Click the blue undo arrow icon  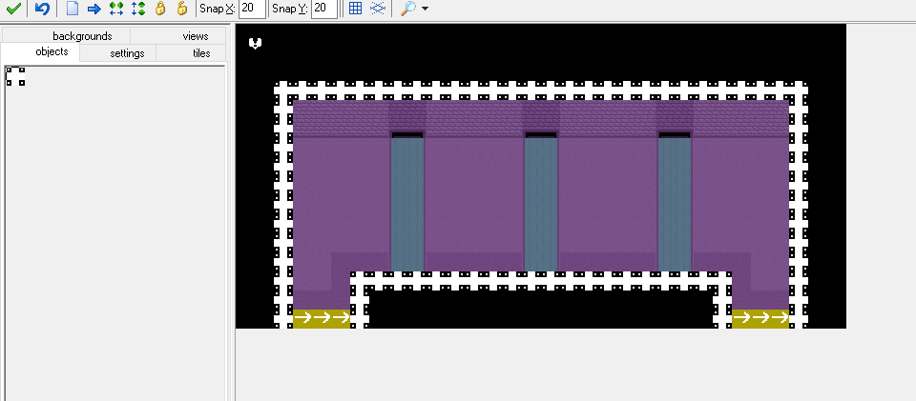point(42,9)
